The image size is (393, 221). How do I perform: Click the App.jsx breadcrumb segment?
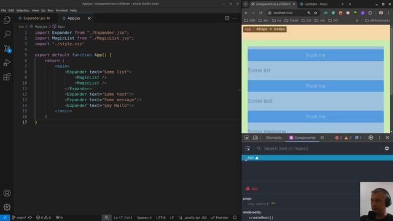tap(41, 26)
